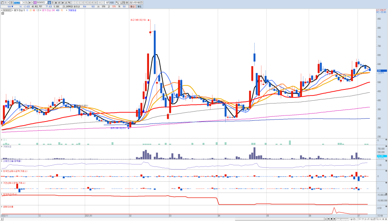Click the 30 minute interval button
The image size is (388, 221).
click(x=89, y=2)
